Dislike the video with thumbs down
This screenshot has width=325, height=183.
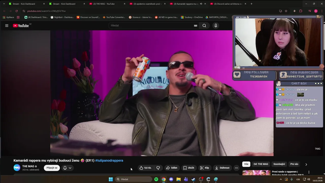point(158,168)
